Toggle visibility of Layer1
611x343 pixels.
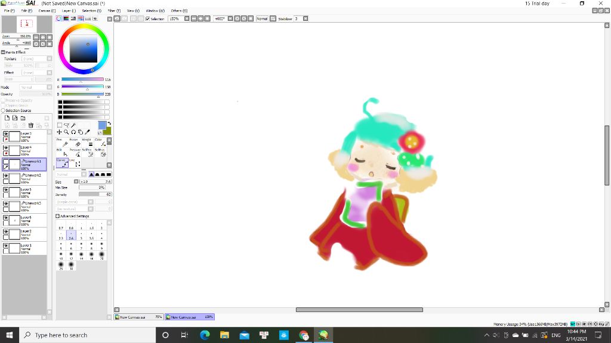pyautogui.click(x=6, y=246)
